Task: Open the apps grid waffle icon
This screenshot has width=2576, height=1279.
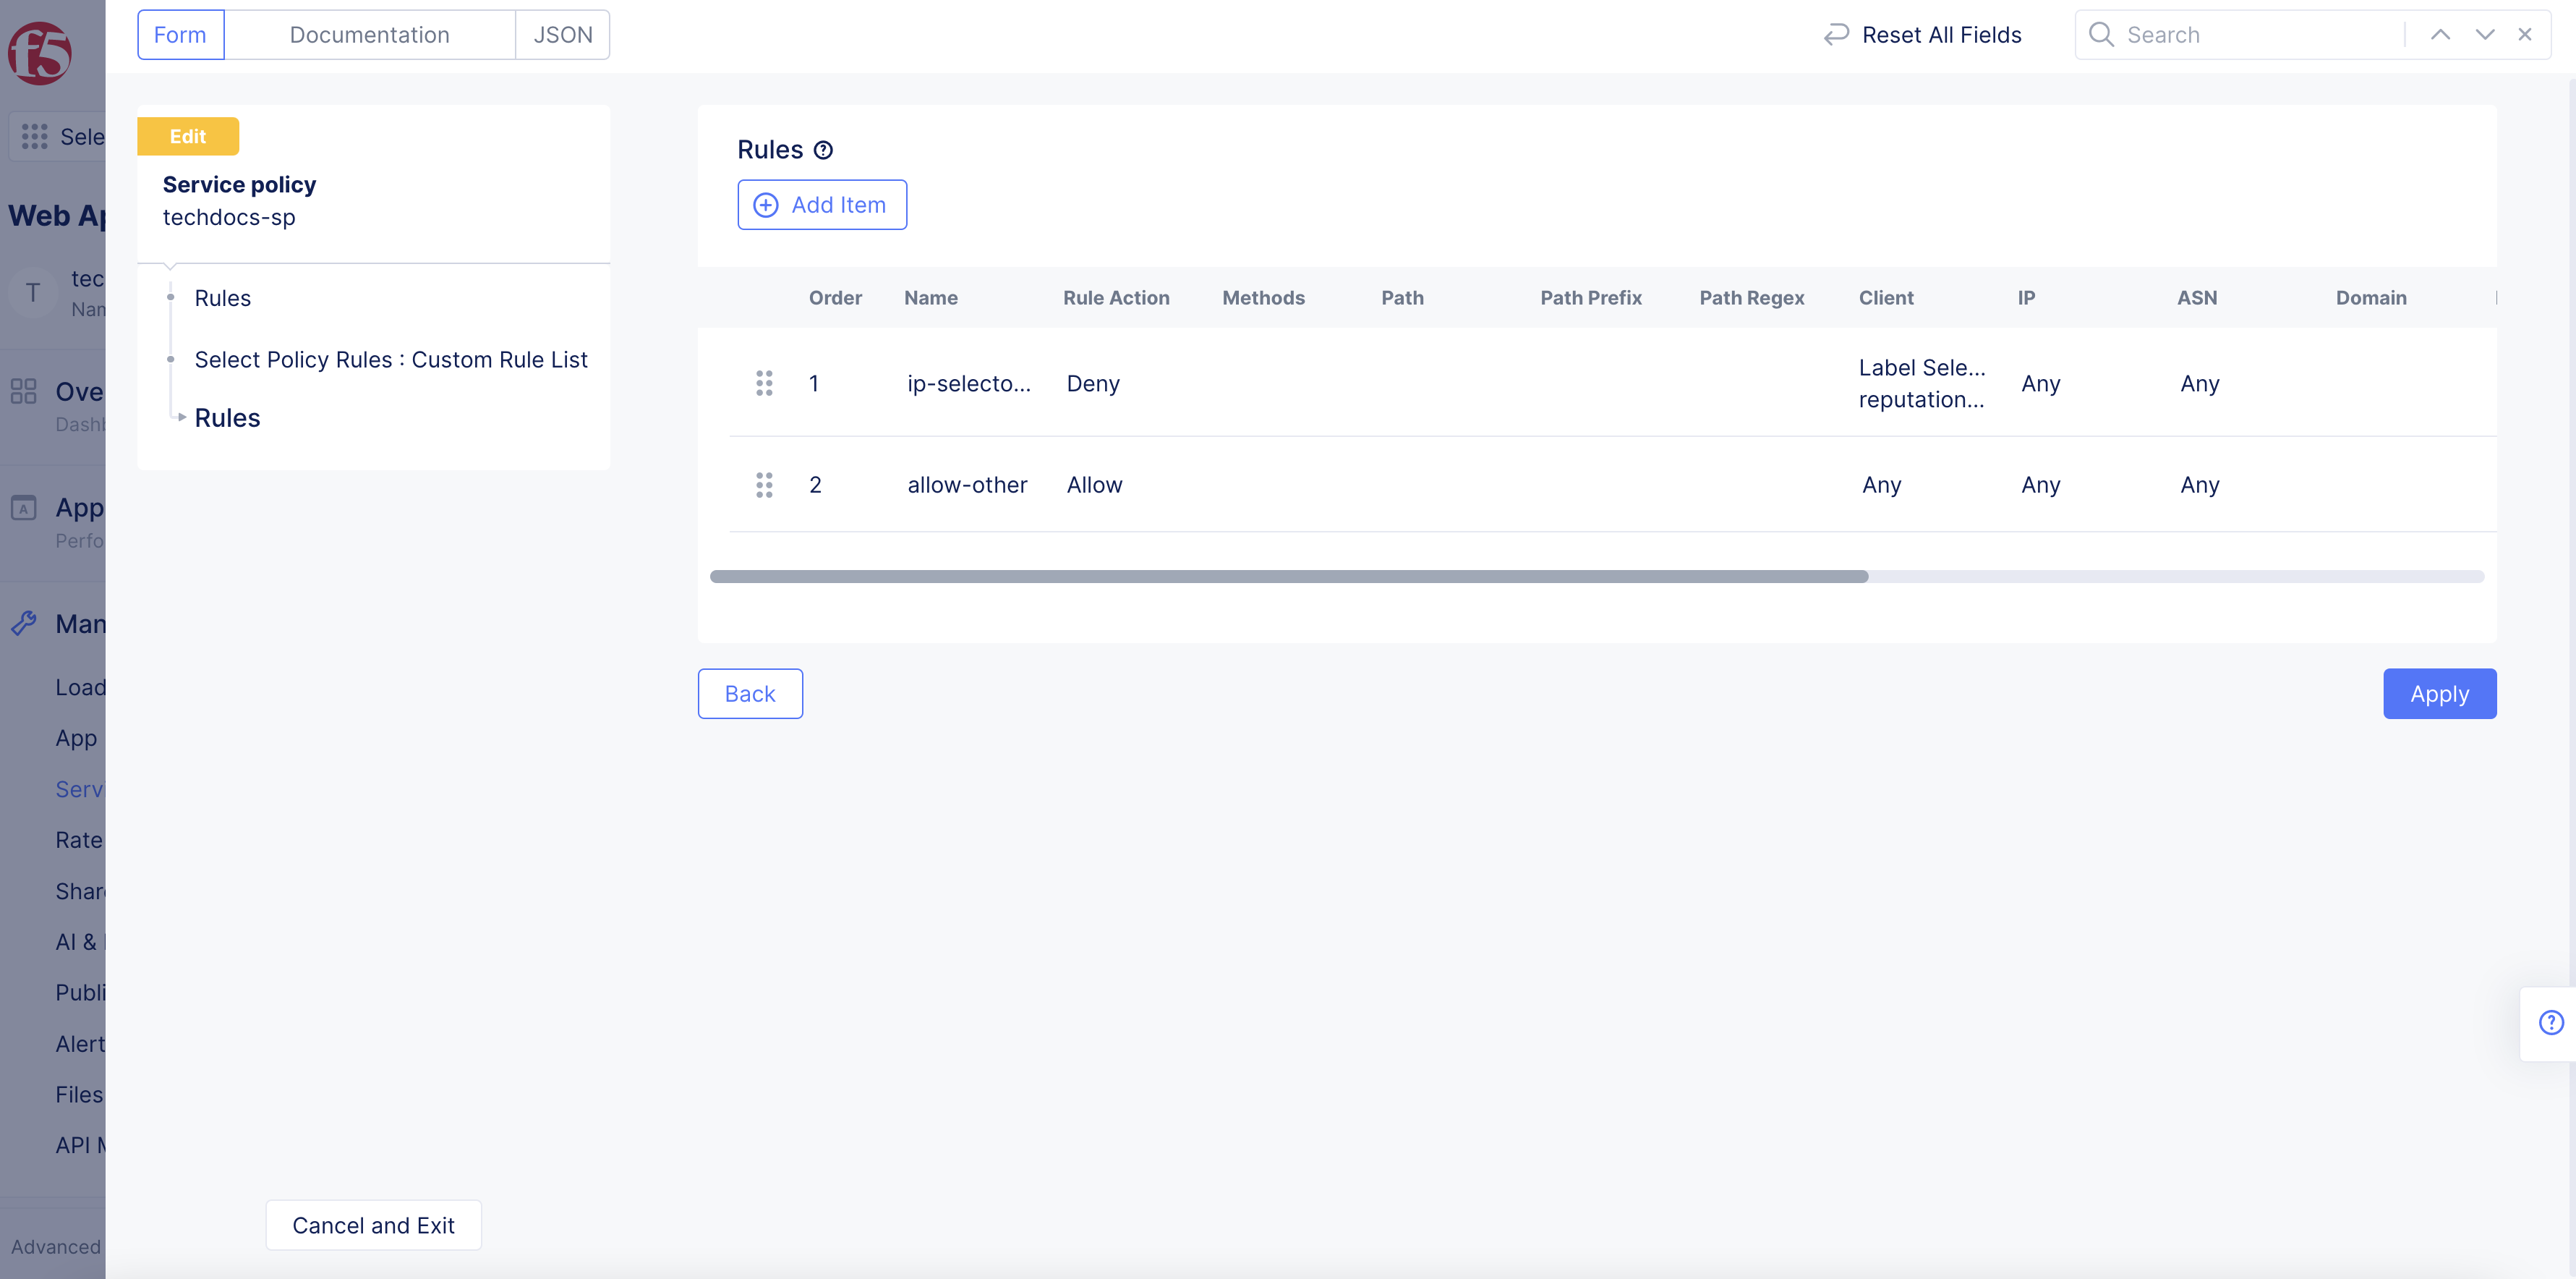Action: click(33, 136)
